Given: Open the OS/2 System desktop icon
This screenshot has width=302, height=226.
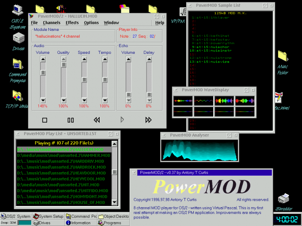Looking at the screenshot, I should tap(17, 10).
